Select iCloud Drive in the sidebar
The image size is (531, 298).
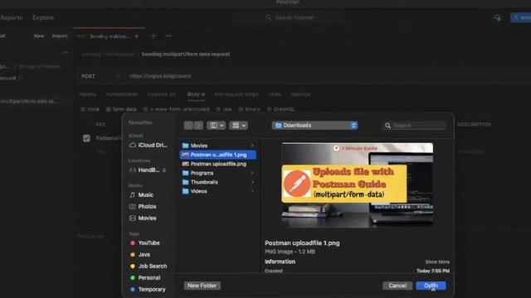[148, 145]
